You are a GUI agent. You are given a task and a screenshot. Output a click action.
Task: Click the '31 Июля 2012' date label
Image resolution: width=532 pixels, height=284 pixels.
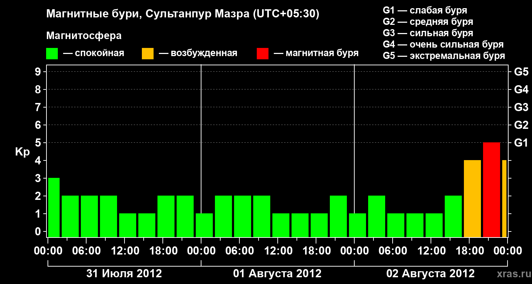click(124, 274)
